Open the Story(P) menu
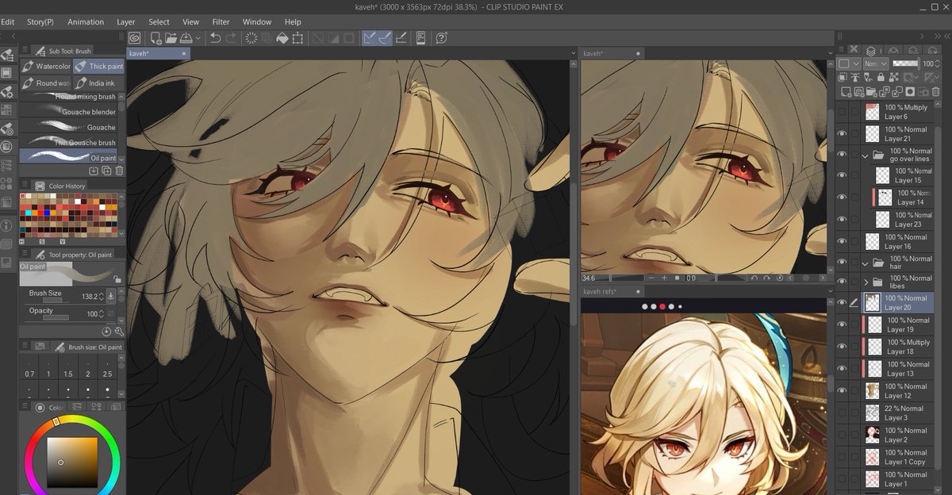The width and height of the screenshot is (952, 495). [40, 21]
